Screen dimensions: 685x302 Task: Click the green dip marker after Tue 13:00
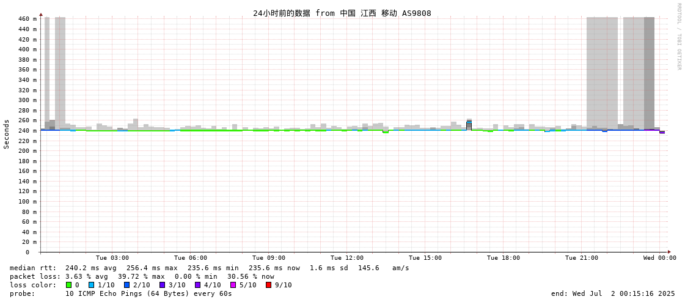pos(386,132)
